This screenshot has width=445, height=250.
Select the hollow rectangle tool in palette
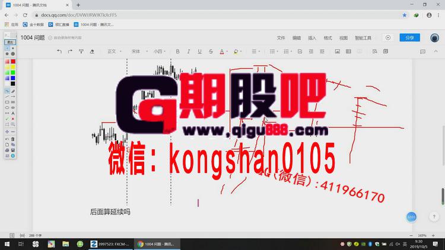tap(7, 102)
